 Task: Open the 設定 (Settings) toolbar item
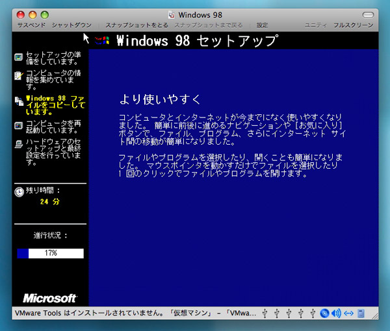[262, 25]
